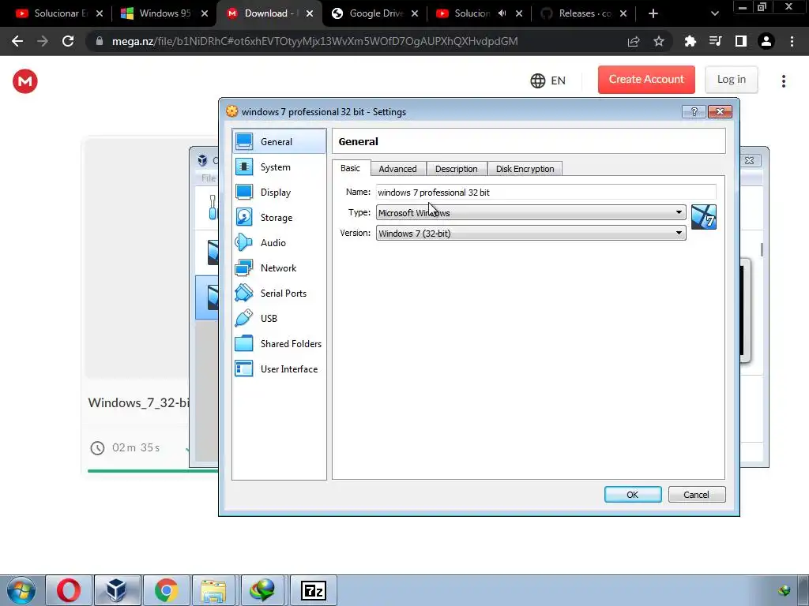Screen dimensions: 809x606
Task: Click the MEGA download progress bar
Action: tap(152, 470)
